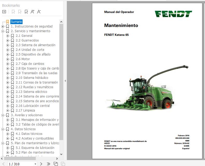Screen dimensions: 205x166
Task: Click the rotate/extract pages icon beside navigation
Action: pyautogui.click(x=56, y=164)
